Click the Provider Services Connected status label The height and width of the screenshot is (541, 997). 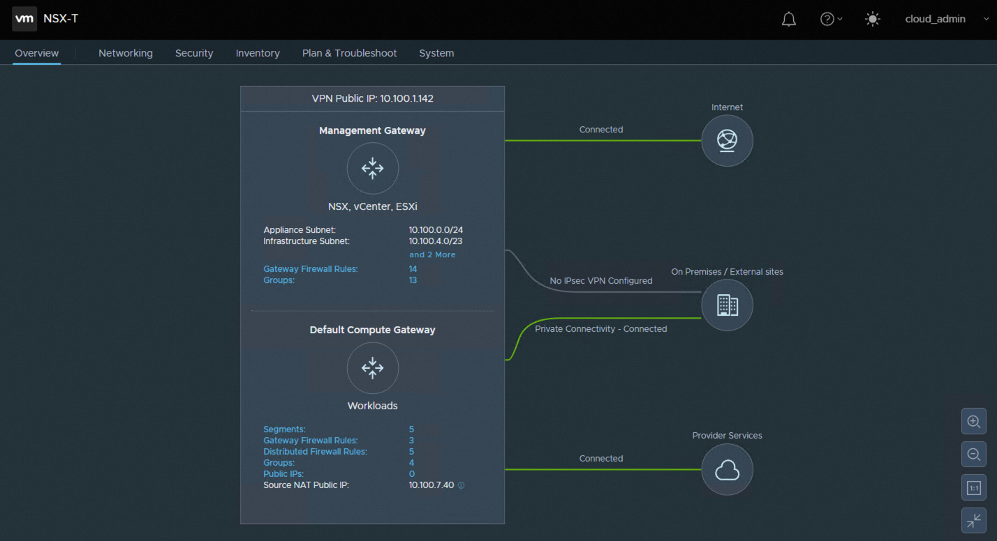coord(601,459)
